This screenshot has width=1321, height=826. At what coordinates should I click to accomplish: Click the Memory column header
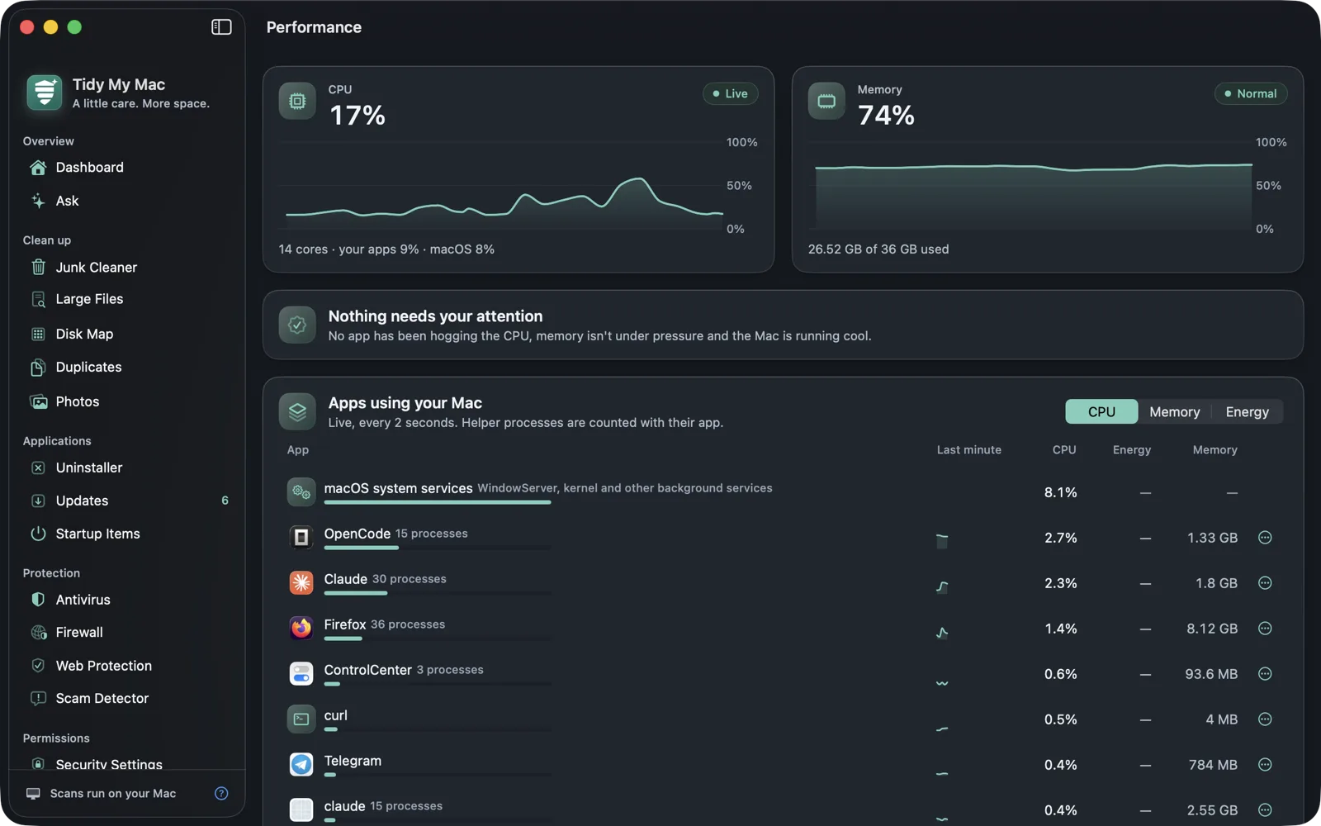point(1214,450)
